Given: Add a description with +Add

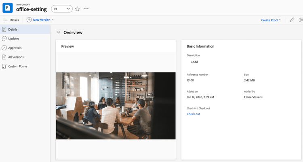Looking at the screenshot, I should point(194,62).
